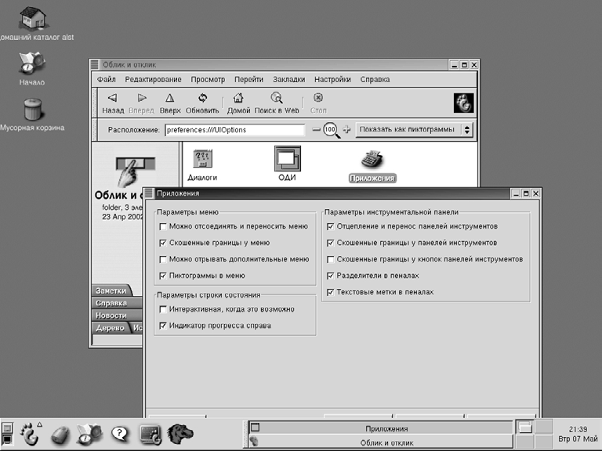602x451 pixels.
Task: Click the zoom-in plus button
Action: (347, 129)
